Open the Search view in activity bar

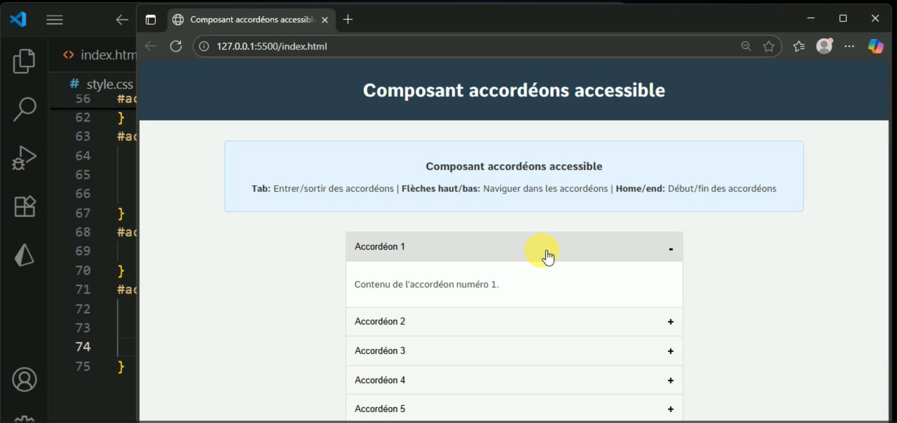[24, 109]
